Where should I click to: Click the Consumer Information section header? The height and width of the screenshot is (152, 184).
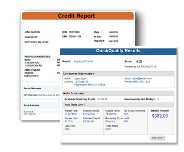coord(118,74)
